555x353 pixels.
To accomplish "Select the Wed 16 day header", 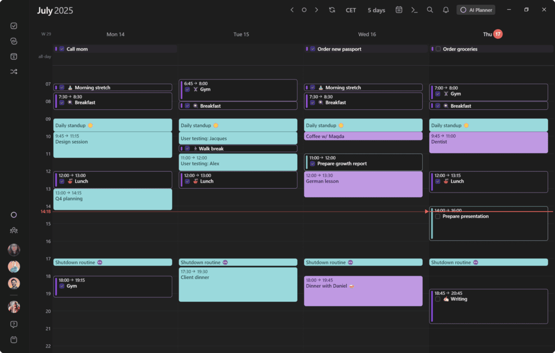I will pos(367,34).
